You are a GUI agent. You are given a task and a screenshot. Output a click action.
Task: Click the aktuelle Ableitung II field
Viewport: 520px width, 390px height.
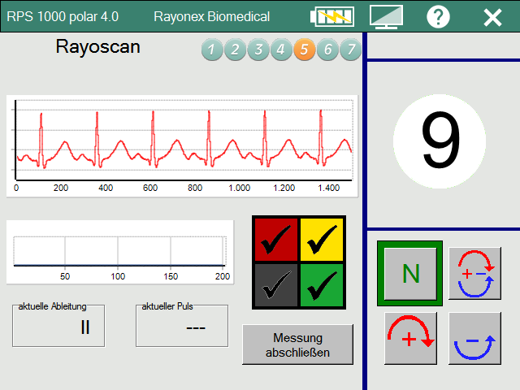(x=58, y=326)
